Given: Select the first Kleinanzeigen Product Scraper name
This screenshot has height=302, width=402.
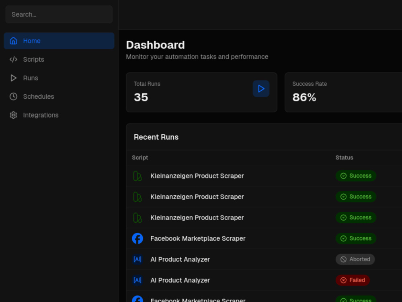Looking at the screenshot, I should click(197, 176).
